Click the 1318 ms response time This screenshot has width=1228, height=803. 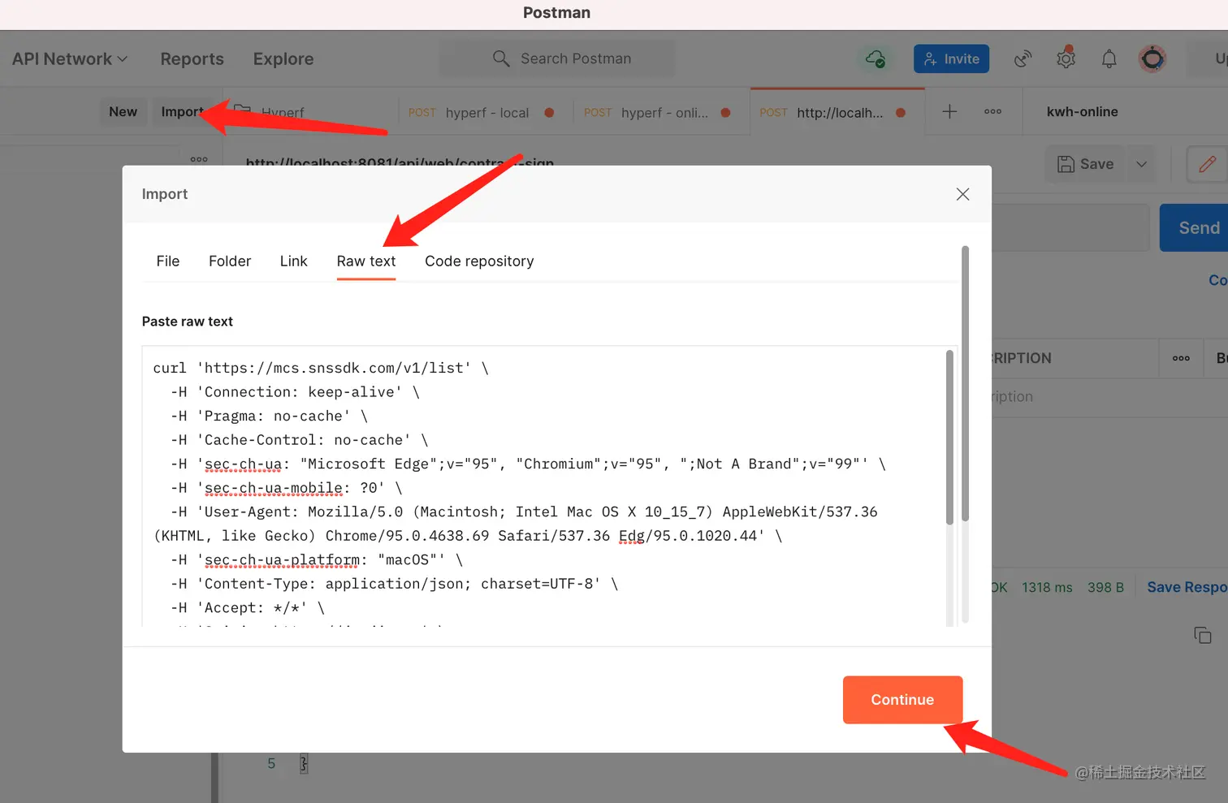1047,587
